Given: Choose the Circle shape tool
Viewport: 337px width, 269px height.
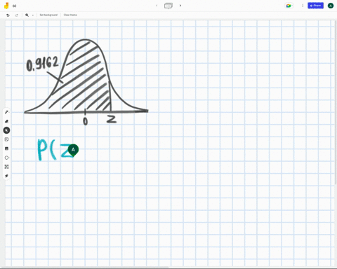Looking at the screenshot, I should tap(6, 158).
